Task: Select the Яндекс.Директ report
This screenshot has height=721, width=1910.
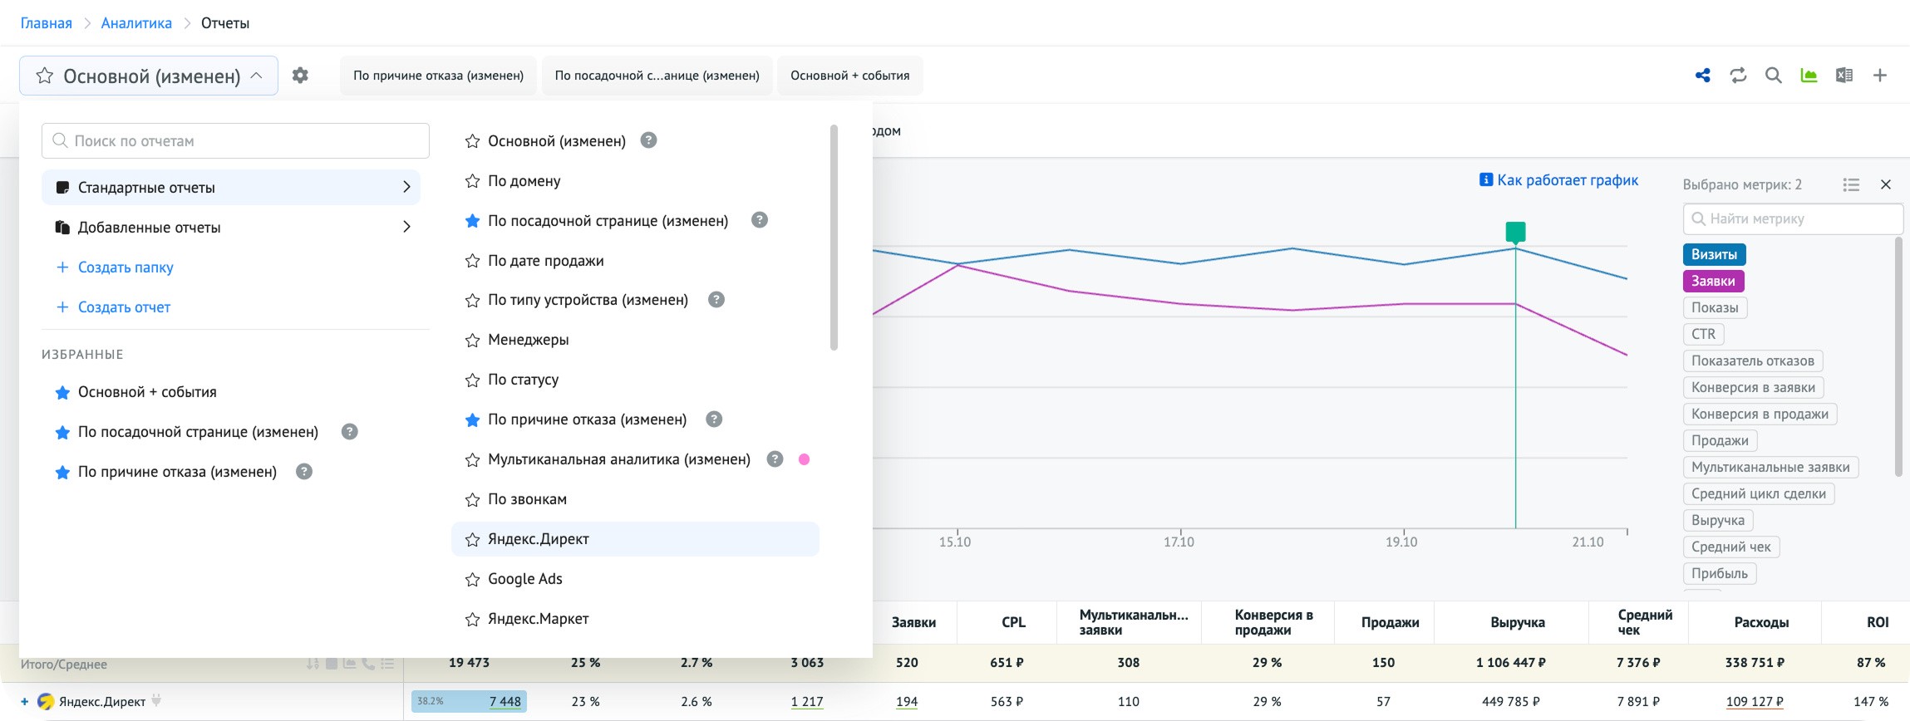Action: coord(538,540)
